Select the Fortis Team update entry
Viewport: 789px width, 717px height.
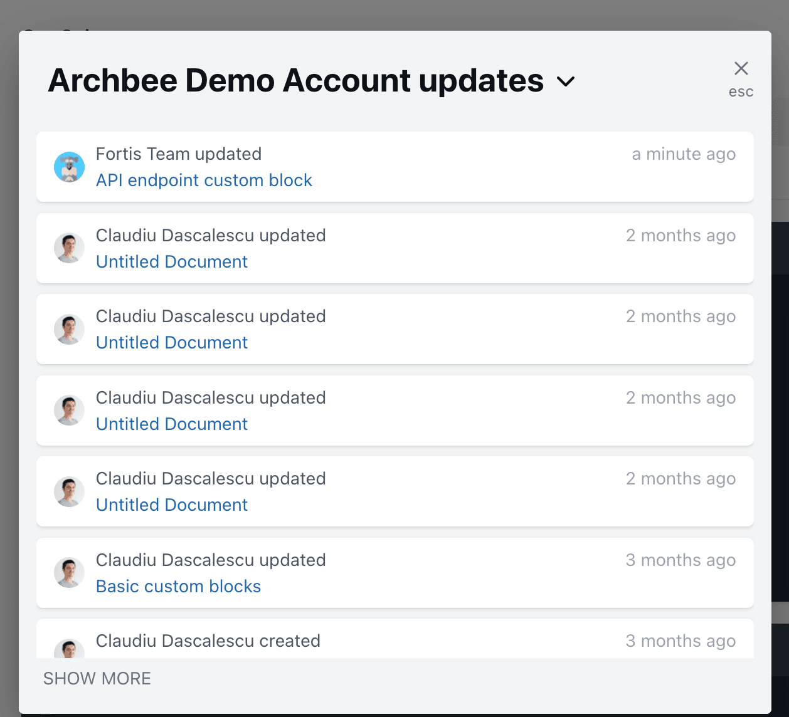coord(395,167)
